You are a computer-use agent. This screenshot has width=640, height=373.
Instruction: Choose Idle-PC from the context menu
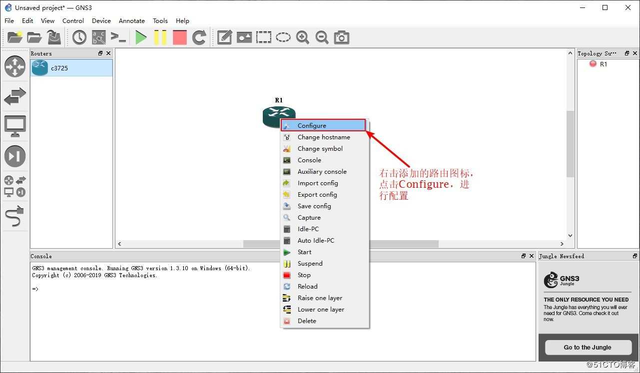coord(324,229)
